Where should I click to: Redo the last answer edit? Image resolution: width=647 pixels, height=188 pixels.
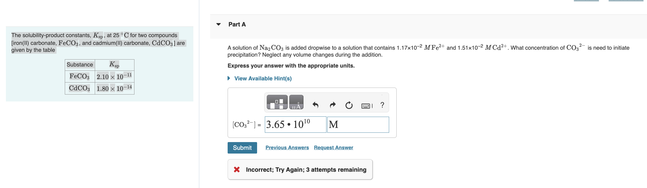pos(332,105)
